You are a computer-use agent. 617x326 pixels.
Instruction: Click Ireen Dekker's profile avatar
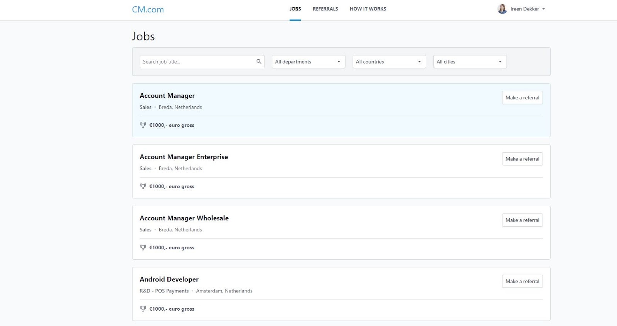(x=502, y=9)
